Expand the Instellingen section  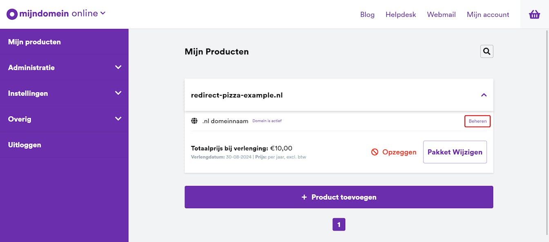click(118, 93)
